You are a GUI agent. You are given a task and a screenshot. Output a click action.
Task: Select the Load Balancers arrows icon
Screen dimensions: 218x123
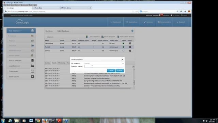32,66
